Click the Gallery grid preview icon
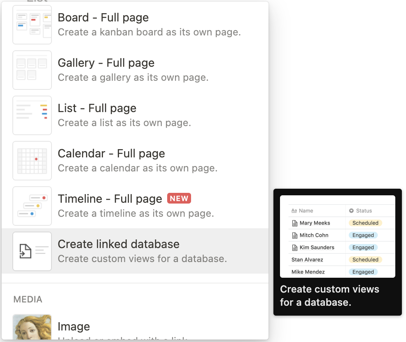406x342 pixels. pos(32,70)
